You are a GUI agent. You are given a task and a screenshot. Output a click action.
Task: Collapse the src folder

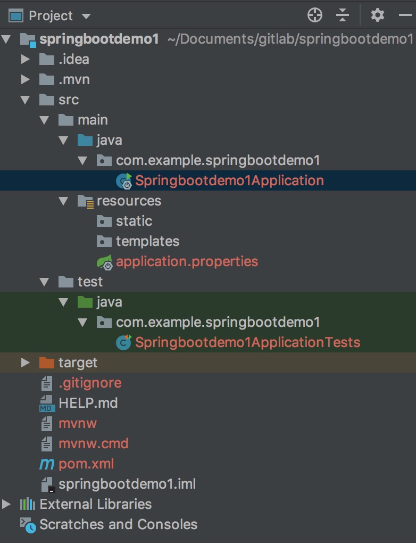(x=25, y=100)
